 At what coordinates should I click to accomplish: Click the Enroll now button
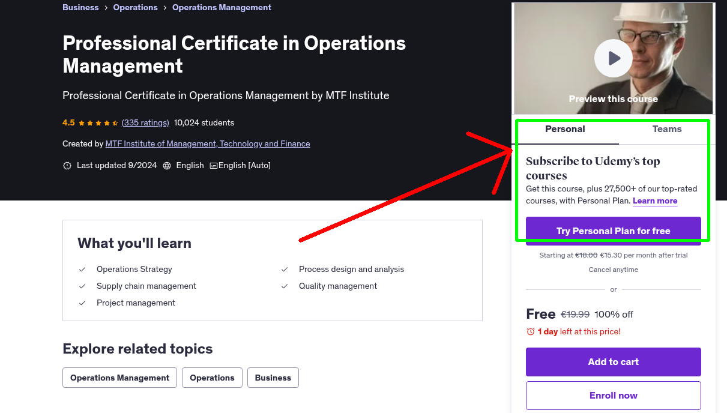click(614, 396)
